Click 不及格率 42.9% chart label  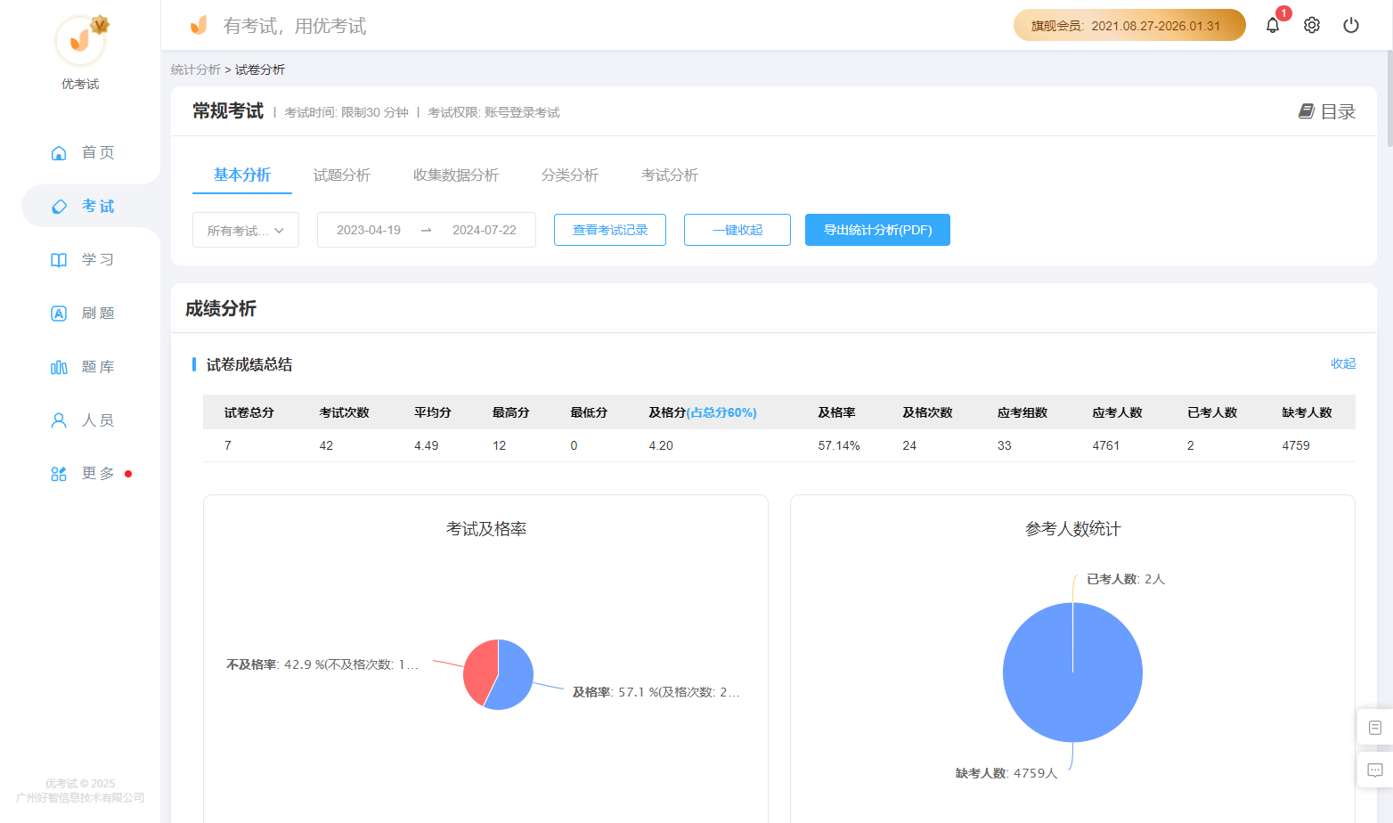coord(322,664)
